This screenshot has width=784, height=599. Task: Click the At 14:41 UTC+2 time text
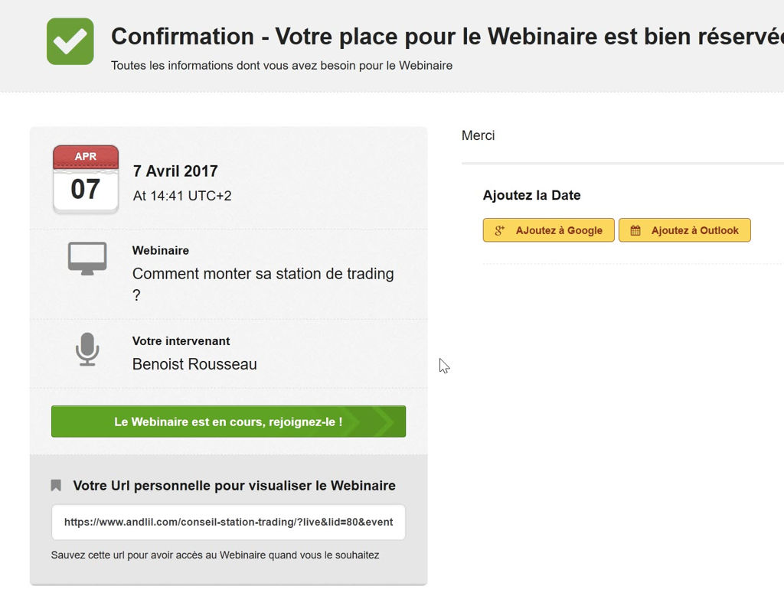coord(182,196)
